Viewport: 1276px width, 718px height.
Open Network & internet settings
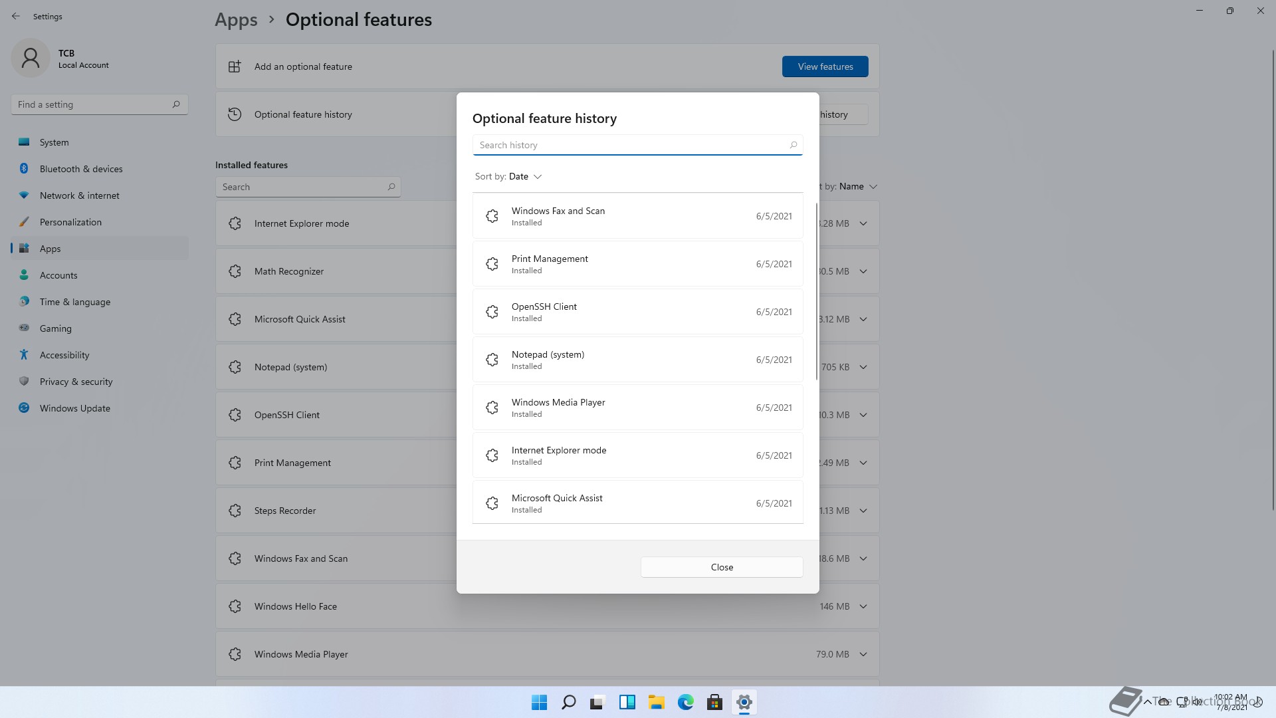(100, 195)
